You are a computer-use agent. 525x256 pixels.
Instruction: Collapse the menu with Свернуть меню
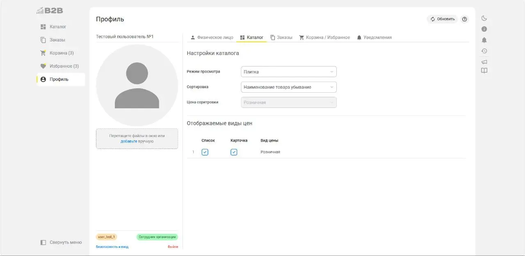click(61, 242)
